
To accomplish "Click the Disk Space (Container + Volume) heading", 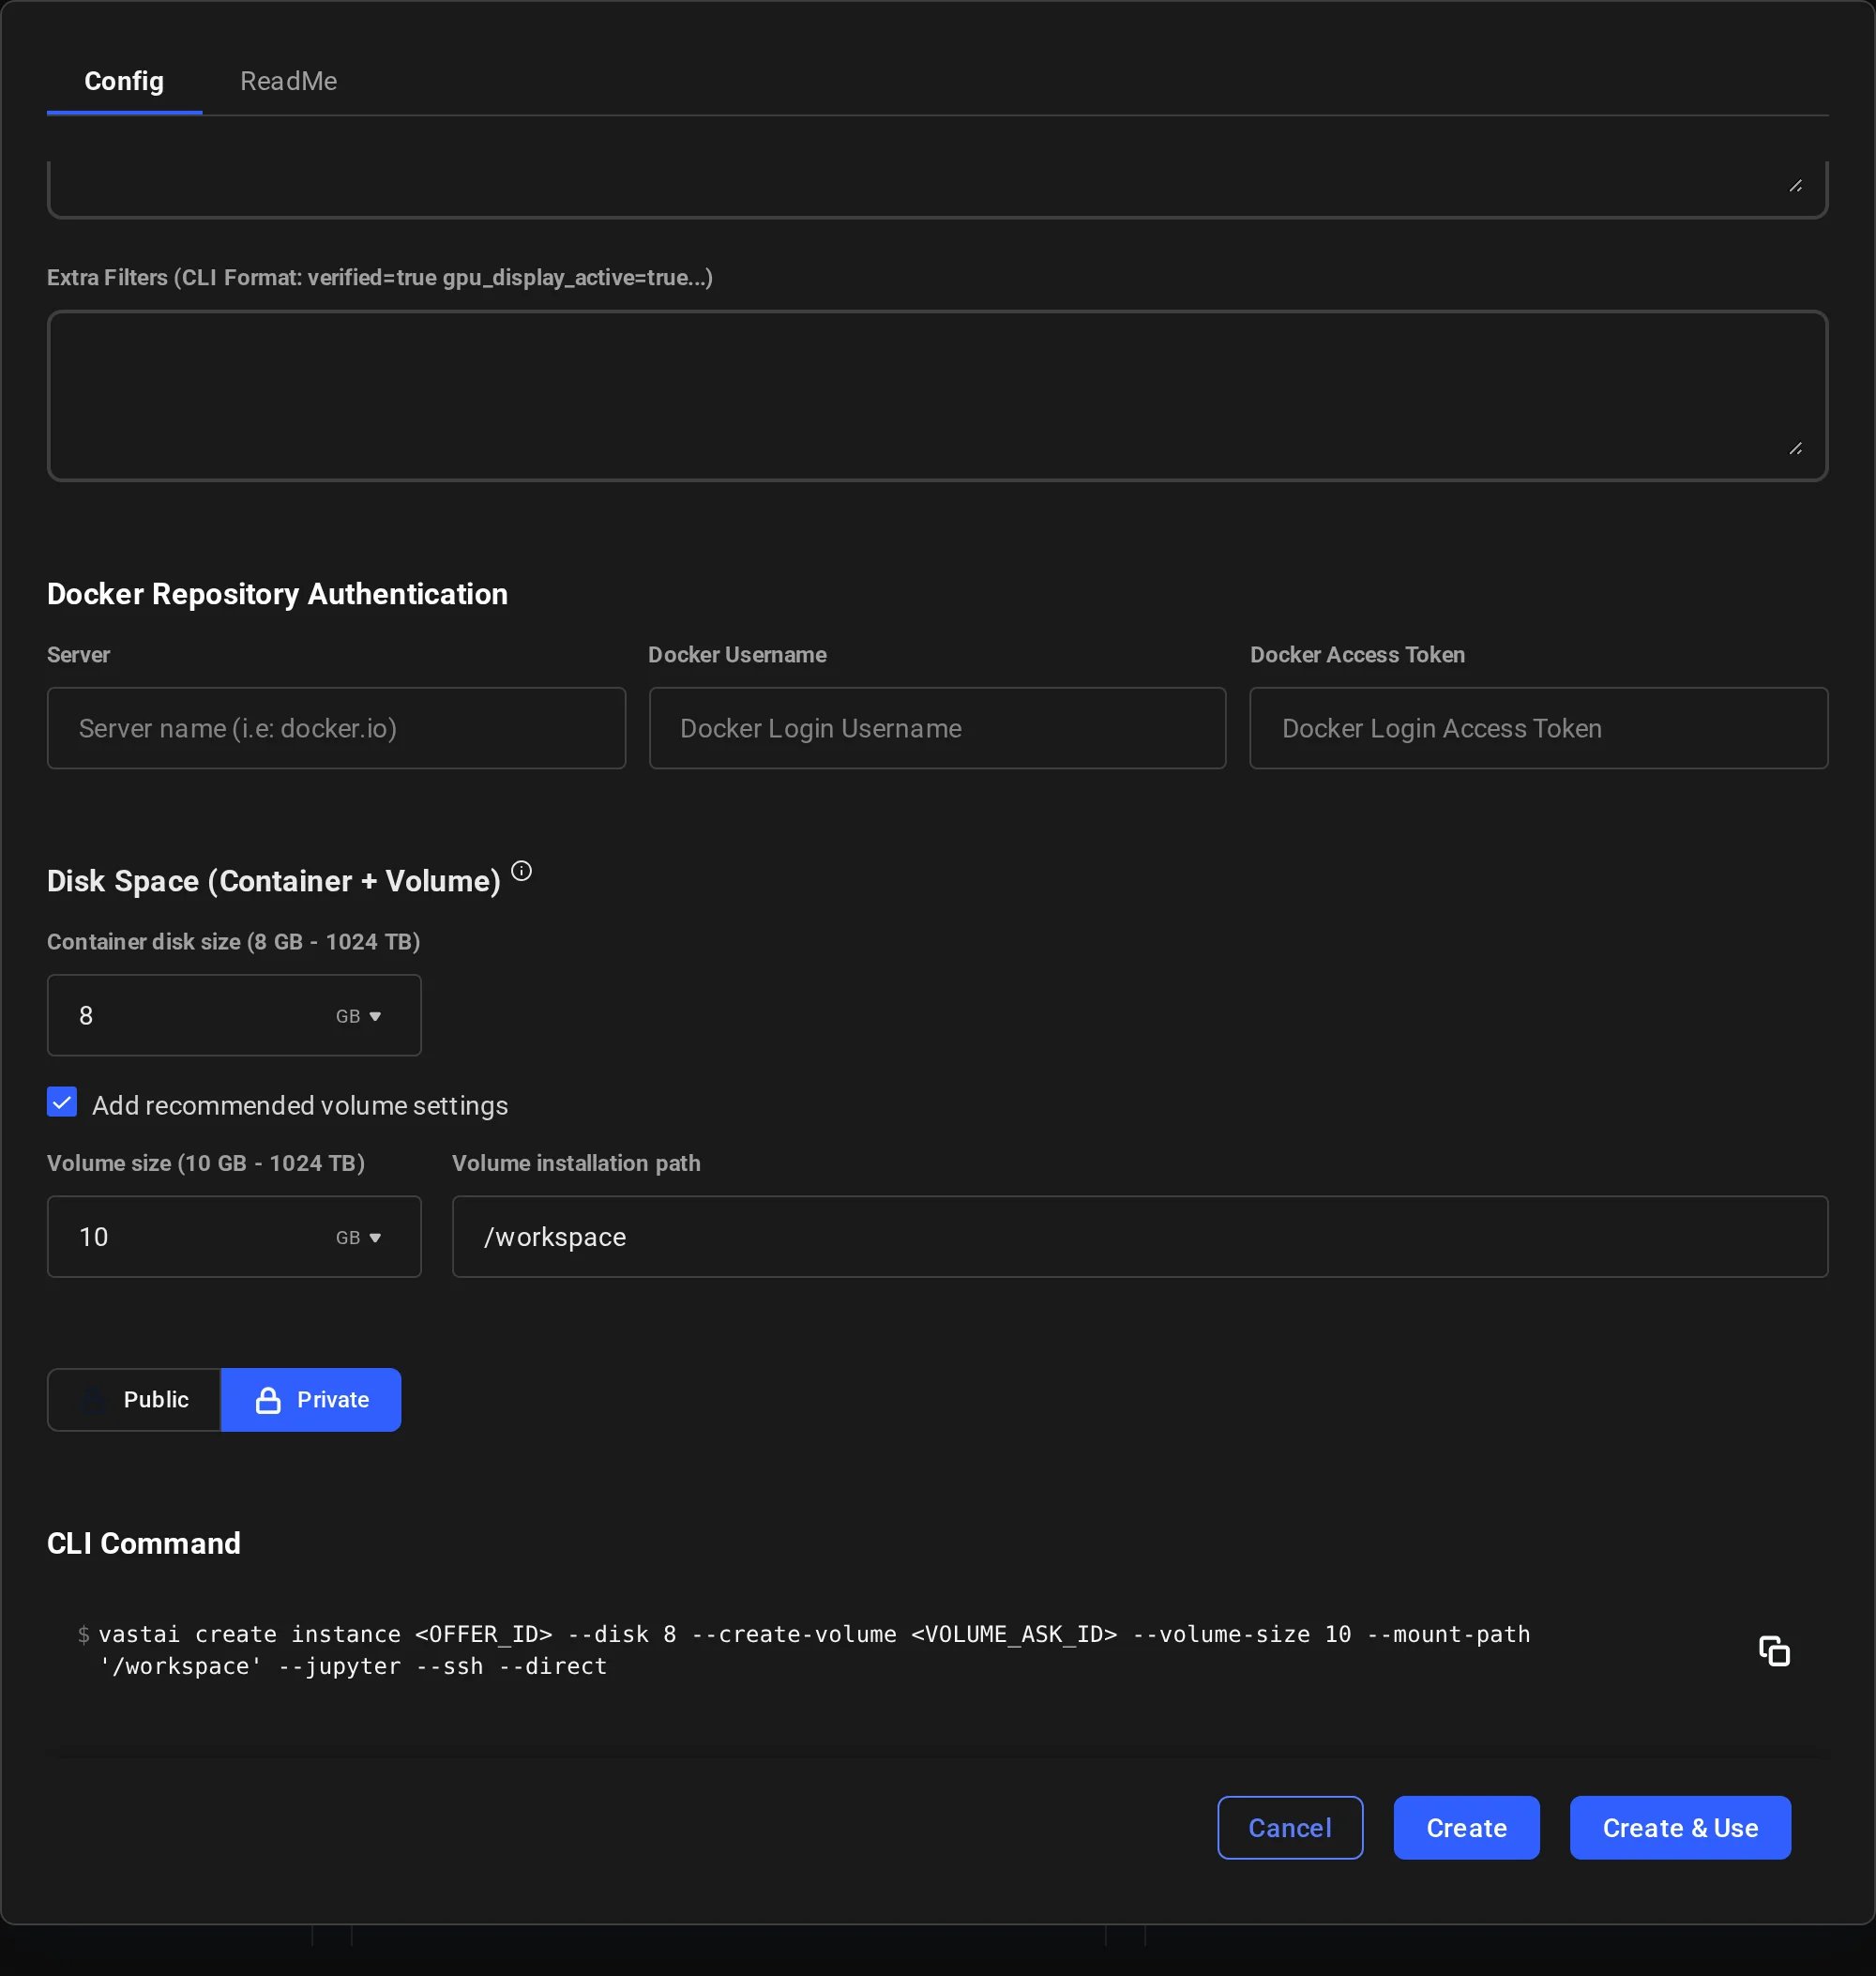I will click(x=273, y=881).
